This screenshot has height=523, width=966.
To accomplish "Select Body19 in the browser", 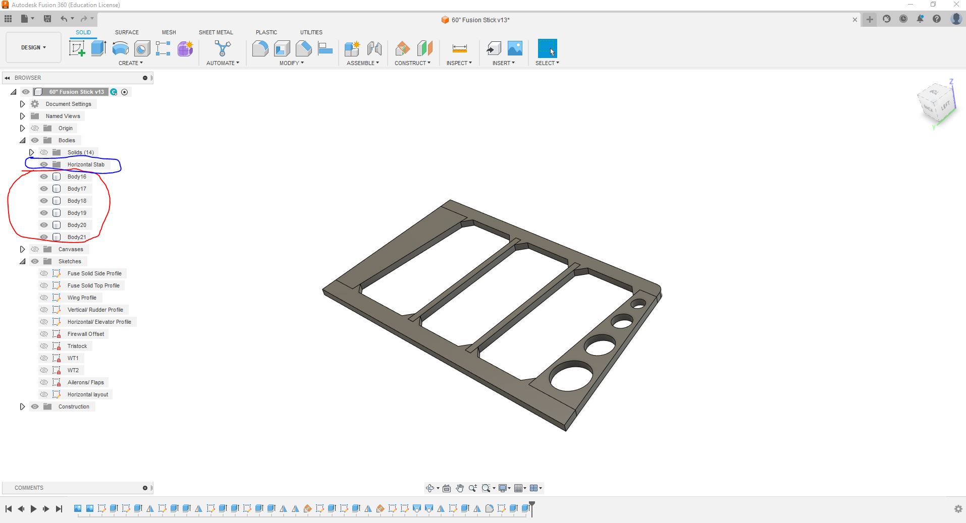I will [77, 213].
